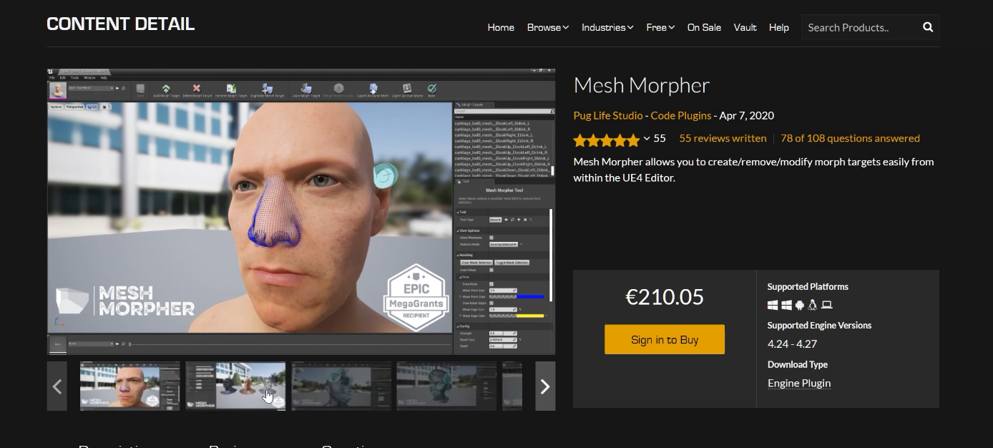Go to the Home page
The image size is (993, 448).
(501, 27)
